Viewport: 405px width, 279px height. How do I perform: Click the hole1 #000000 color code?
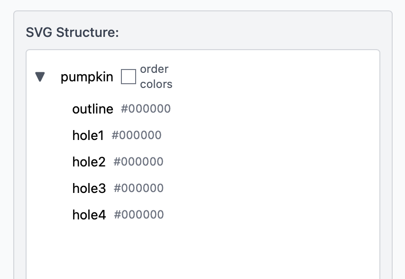point(137,136)
